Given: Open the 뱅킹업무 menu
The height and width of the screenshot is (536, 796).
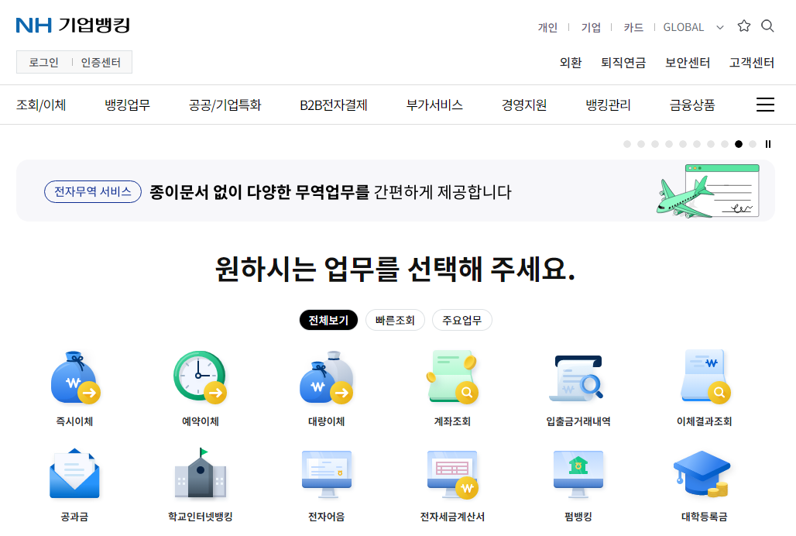Looking at the screenshot, I should [128, 105].
